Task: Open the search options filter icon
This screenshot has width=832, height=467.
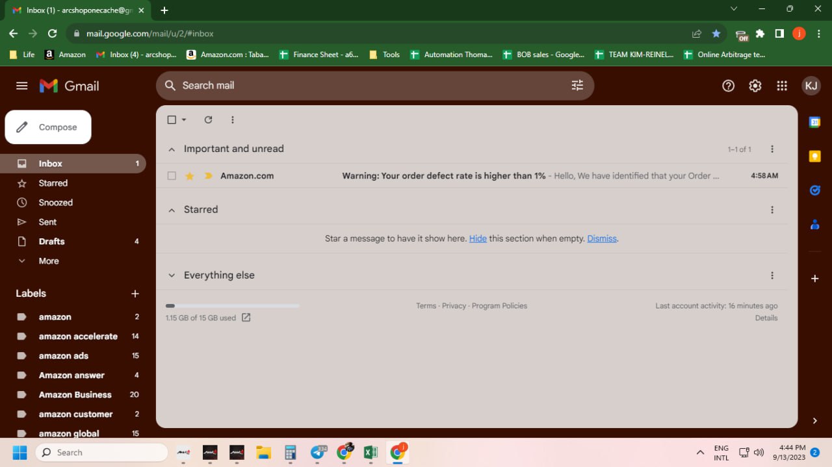Action: tap(577, 85)
